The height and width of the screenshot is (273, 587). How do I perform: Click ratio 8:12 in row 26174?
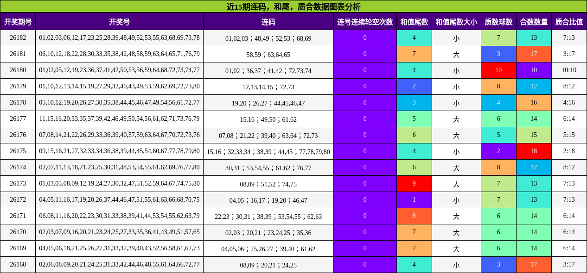[569, 168]
